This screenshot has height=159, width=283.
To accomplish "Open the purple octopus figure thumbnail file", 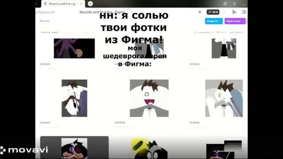I will [74, 48].
